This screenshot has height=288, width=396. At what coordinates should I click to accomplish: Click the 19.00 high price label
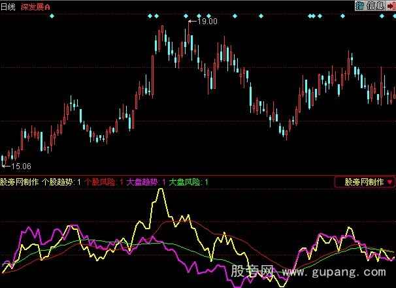pos(207,22)
